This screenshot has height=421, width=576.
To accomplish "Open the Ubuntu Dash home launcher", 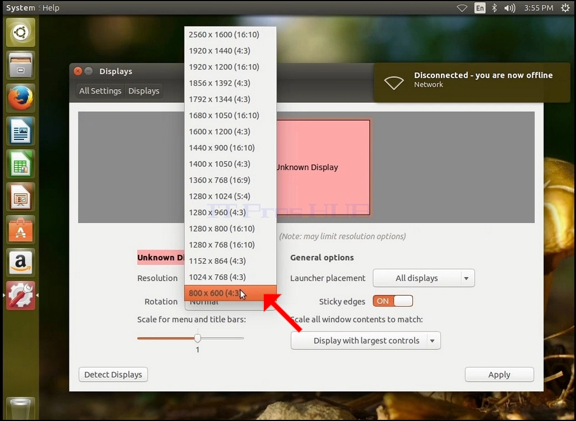I will point(21,32).
